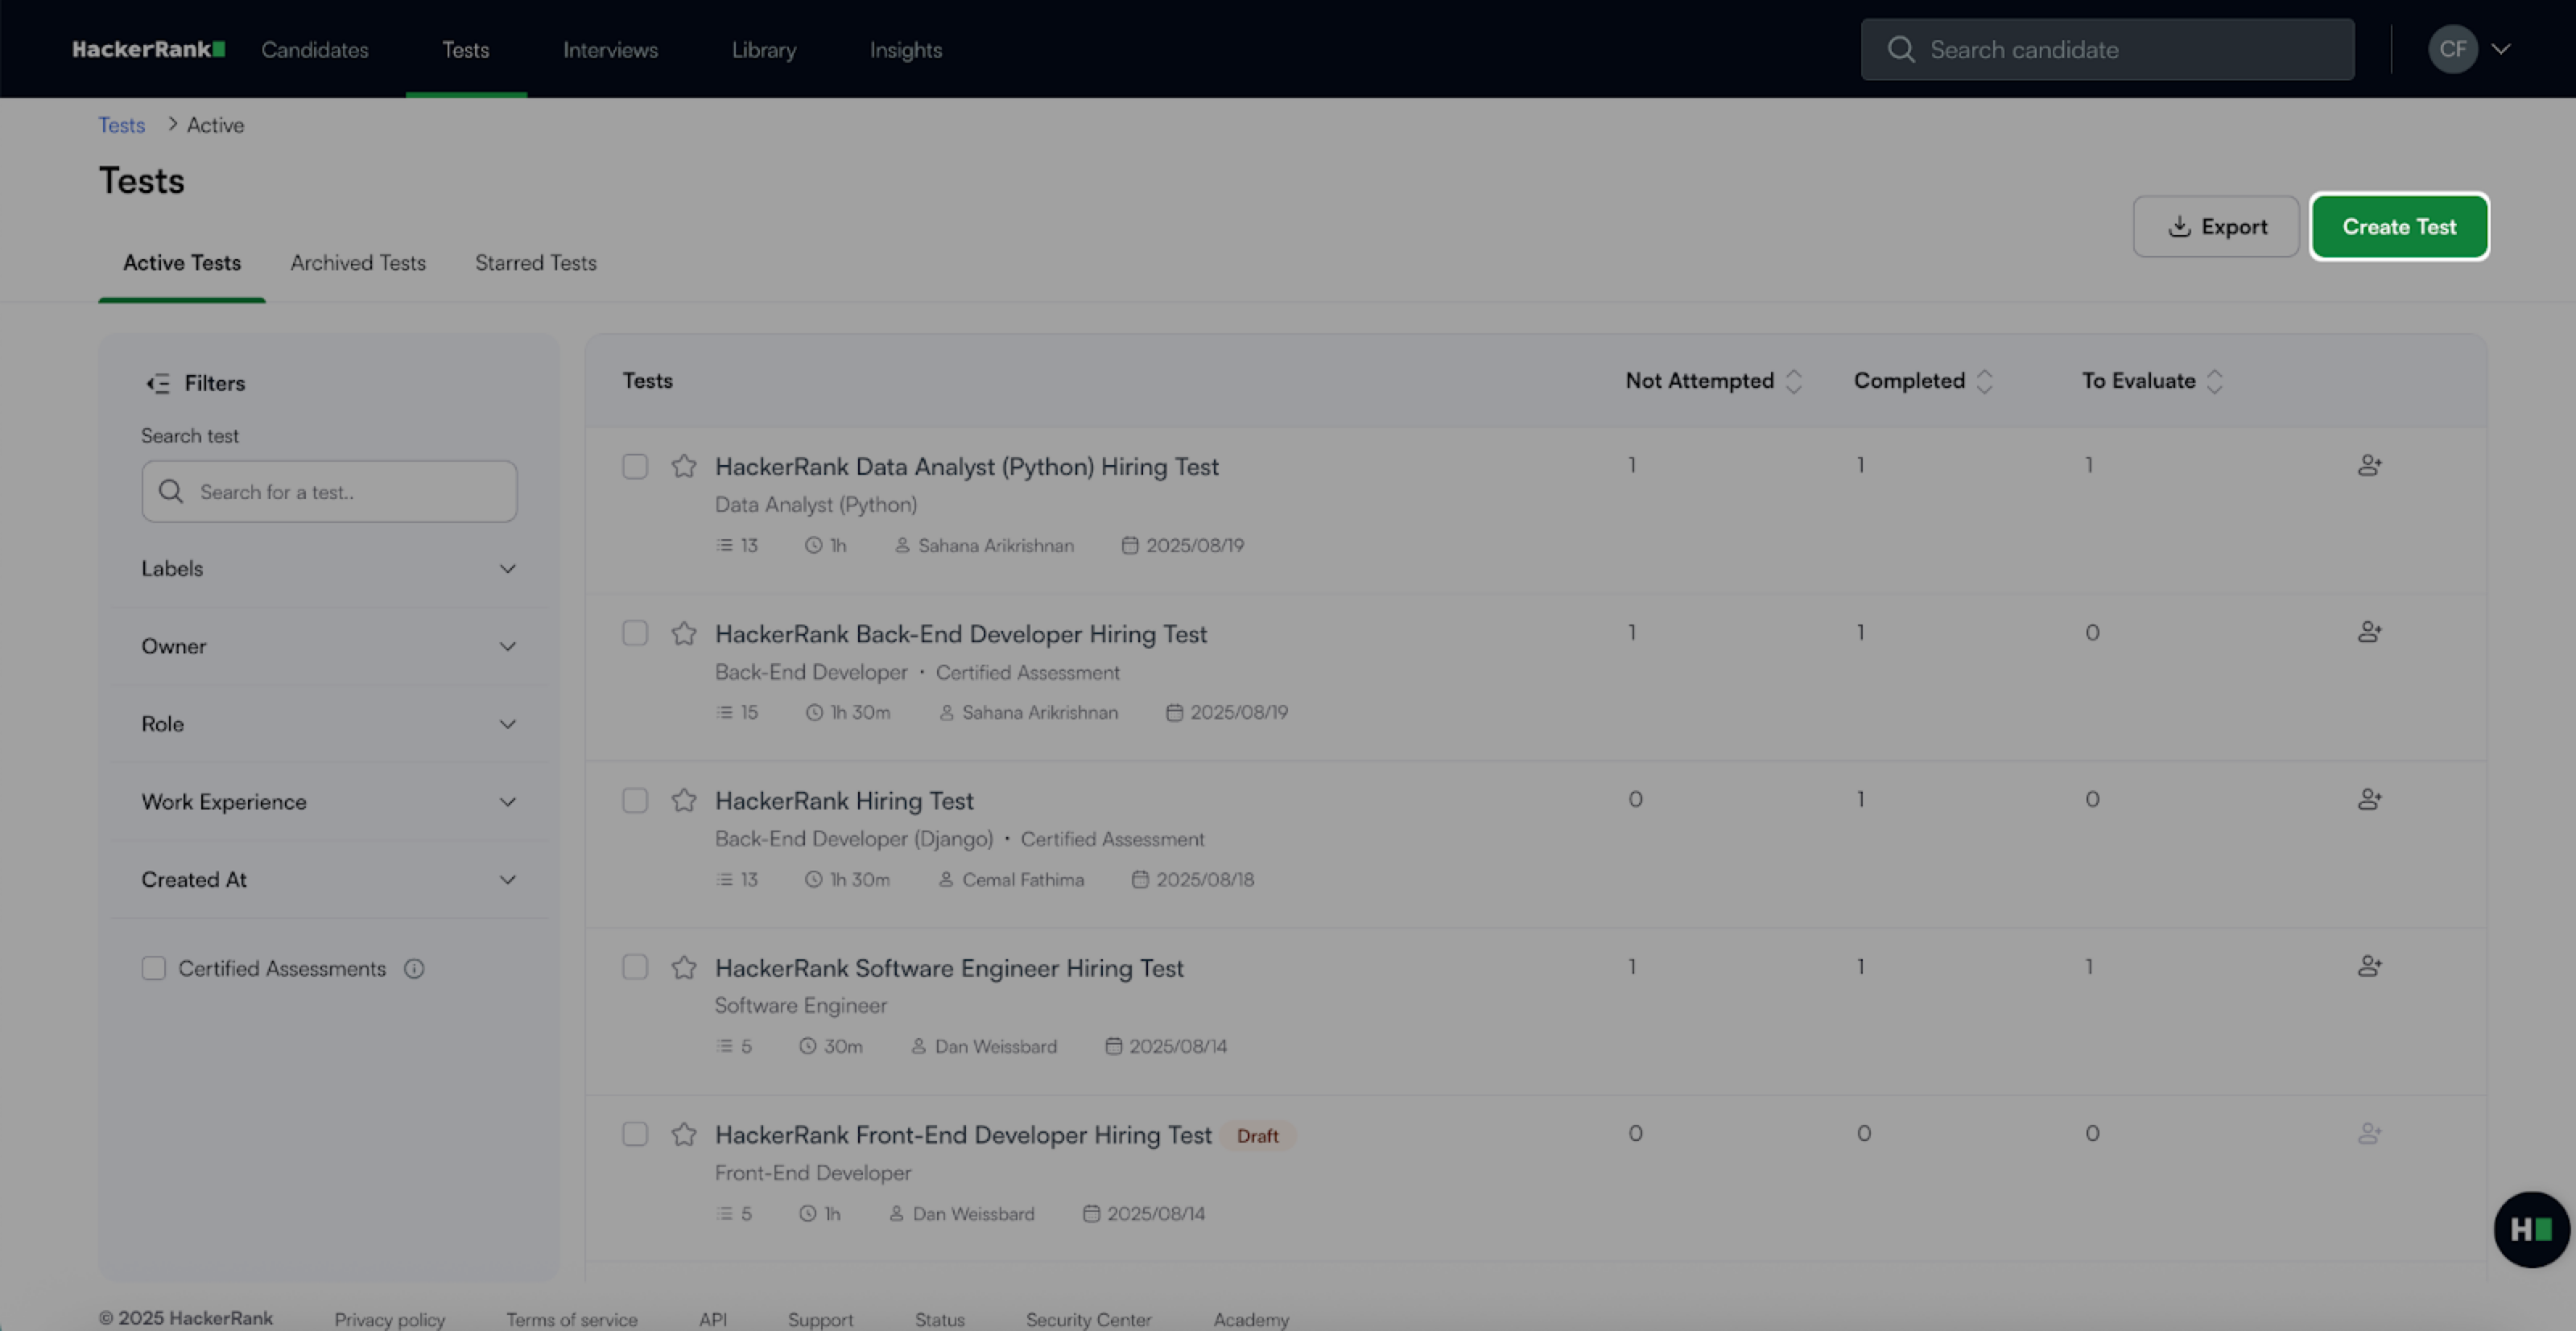Screen dimensions: 2576x1331
Task: Click the Create Test button
Action: (2398, 227)
